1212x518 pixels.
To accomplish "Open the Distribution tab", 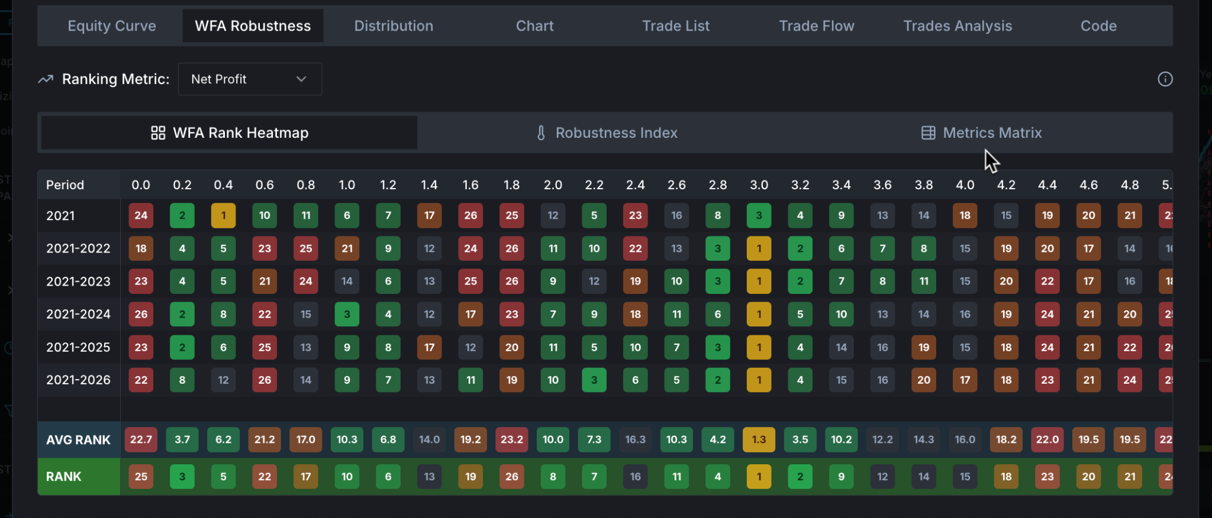I will pyautogui.click(x=394, y=26).
